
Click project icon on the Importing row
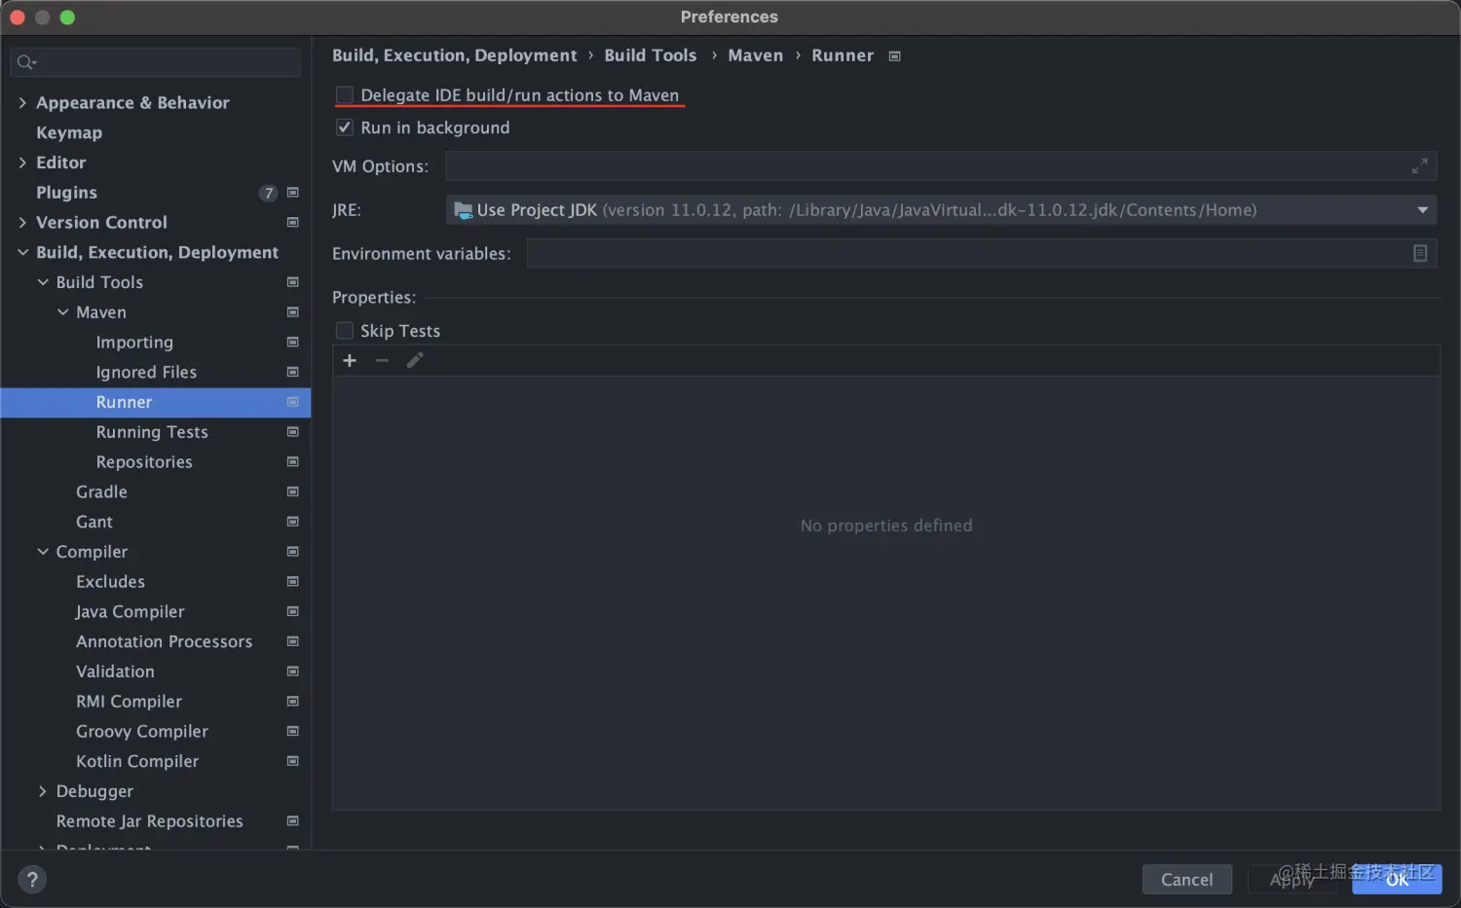click(x=292, y=343)
